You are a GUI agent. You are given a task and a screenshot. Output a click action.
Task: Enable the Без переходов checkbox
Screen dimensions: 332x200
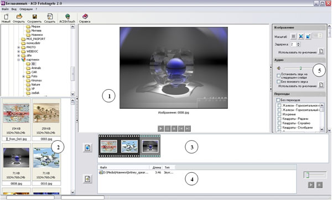coord(278,100)
